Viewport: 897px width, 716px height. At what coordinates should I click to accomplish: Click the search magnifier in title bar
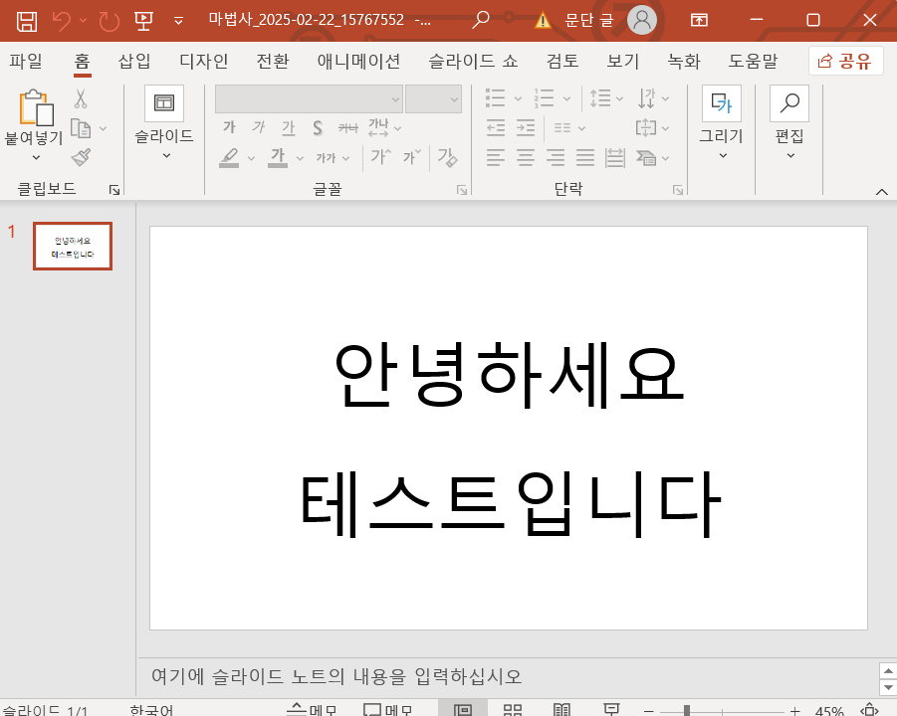[481, 20]
